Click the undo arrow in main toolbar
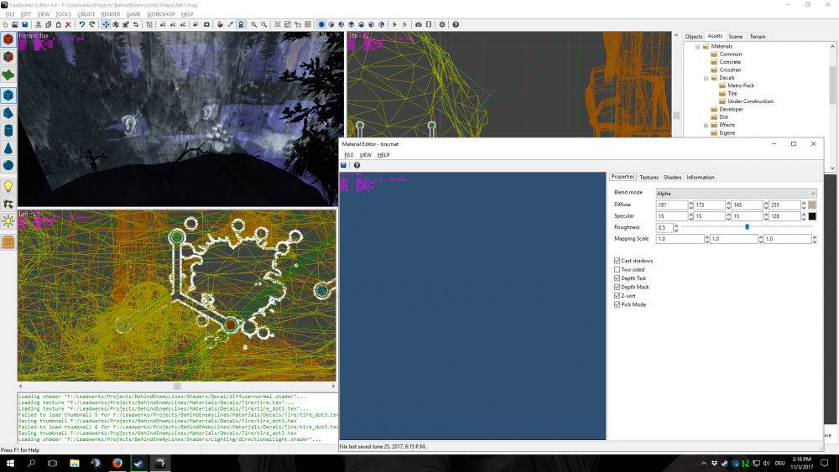This screenshot has height=472, width=839. (81, 25)
